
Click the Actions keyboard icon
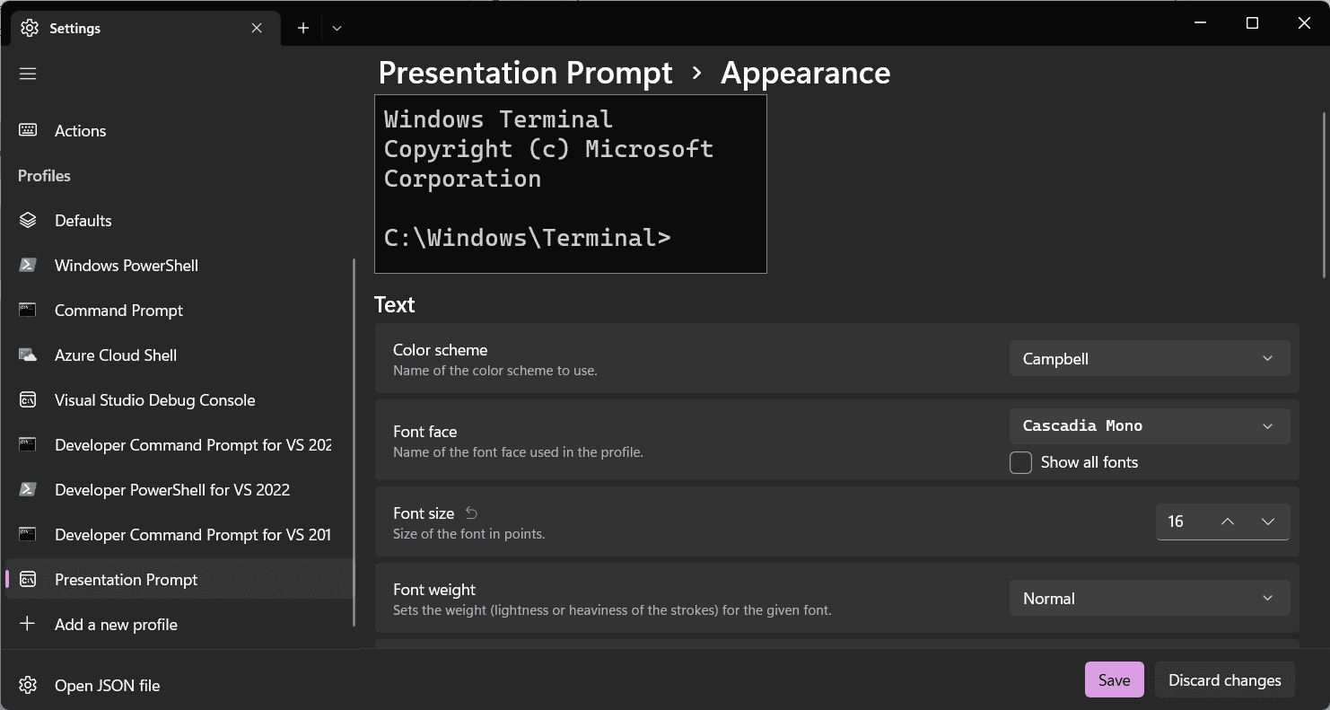(28, 131)
